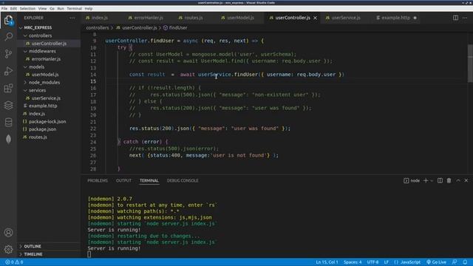
Task: Open the File menu
Action: coord(4,8)
